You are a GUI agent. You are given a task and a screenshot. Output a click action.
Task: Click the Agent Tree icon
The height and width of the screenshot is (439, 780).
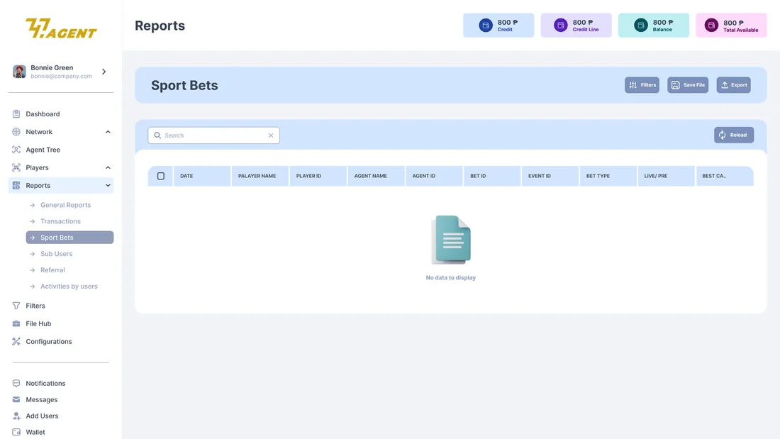pos(16,150)
